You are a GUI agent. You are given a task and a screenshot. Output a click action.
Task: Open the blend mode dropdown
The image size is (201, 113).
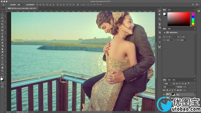coord(169,87)
